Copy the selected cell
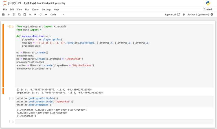The image size is (217, 129). pos(19,14)
